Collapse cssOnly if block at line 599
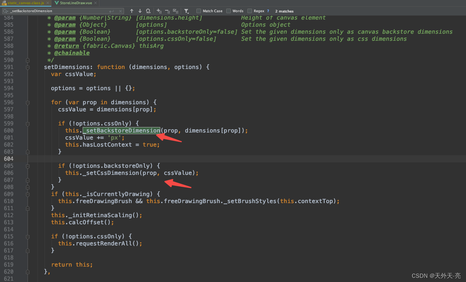 click(x=28, y=124)
